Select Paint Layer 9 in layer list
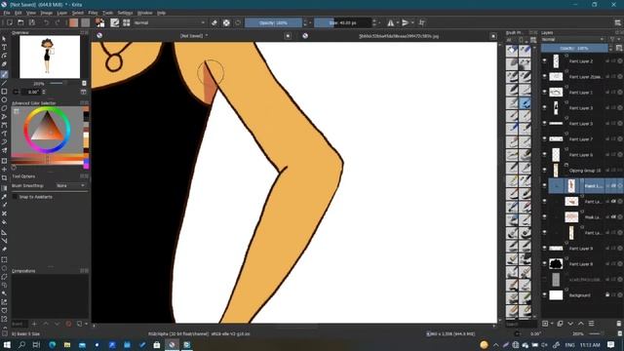Screen dimensions: 624x351 [x=581, y=249]
